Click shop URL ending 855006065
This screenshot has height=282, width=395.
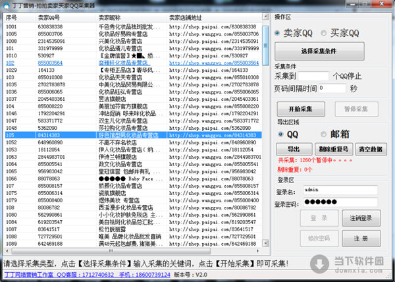[x=214, y=92]
